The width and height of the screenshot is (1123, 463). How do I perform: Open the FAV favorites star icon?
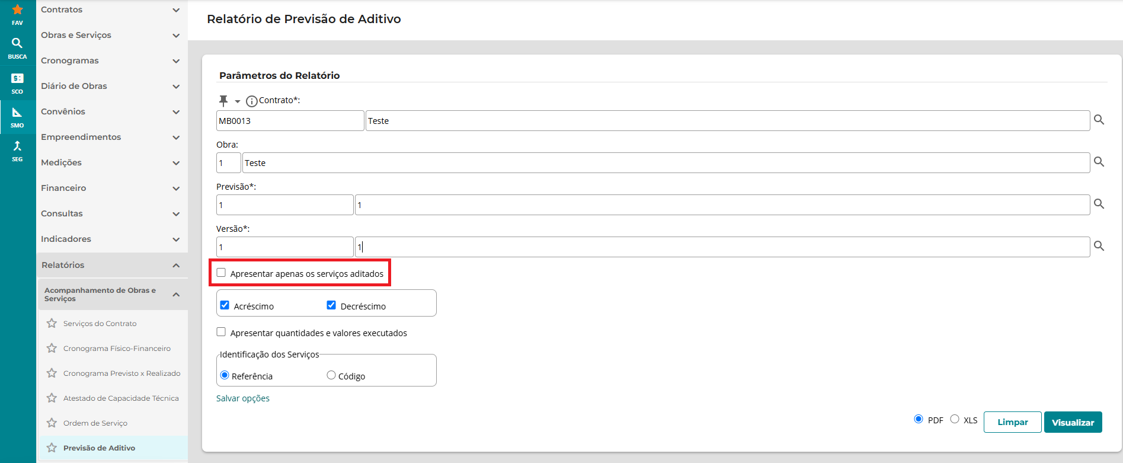point(17,10)
